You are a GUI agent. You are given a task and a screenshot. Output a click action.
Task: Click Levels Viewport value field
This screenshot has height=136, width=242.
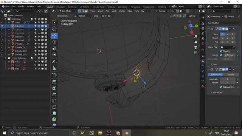(x=228, y=79)
